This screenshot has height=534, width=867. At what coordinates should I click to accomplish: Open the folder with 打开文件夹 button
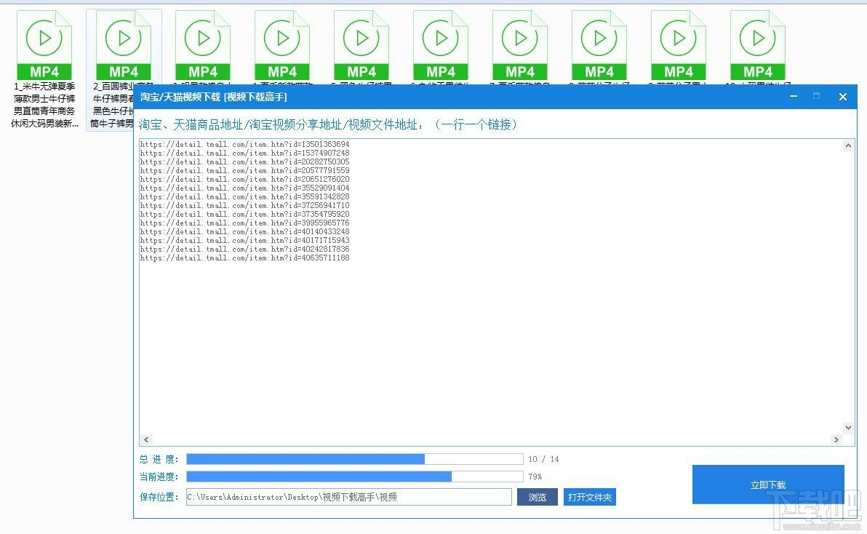point(589,497)
